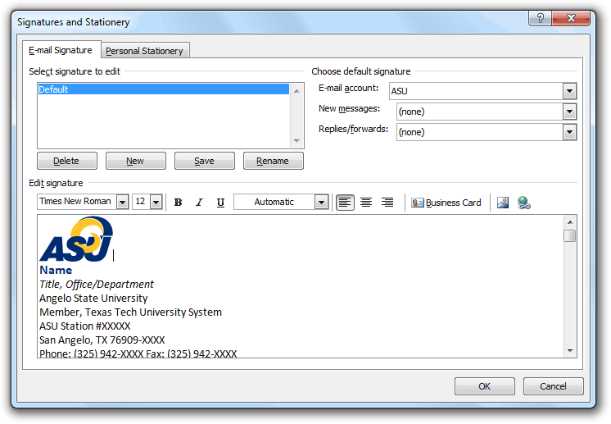The width and height of the screenshot is (611, 424).
Task: Click the signature editor scrollbar thumb
Action: point(570,235)
